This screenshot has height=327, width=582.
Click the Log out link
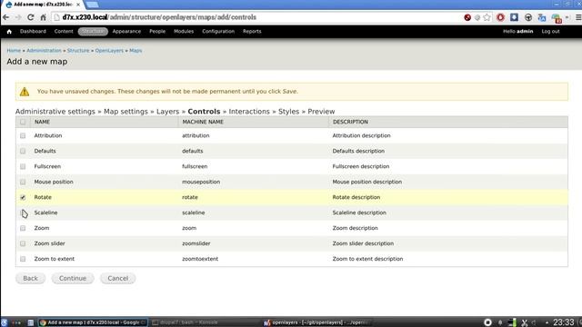coord(550,32)
